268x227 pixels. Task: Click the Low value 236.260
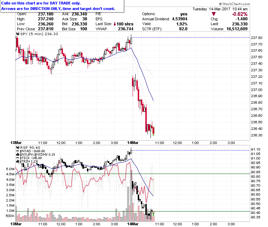(46, 24)
